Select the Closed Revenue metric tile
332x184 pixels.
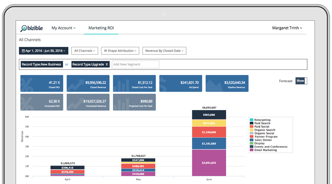tap(88, 84)
